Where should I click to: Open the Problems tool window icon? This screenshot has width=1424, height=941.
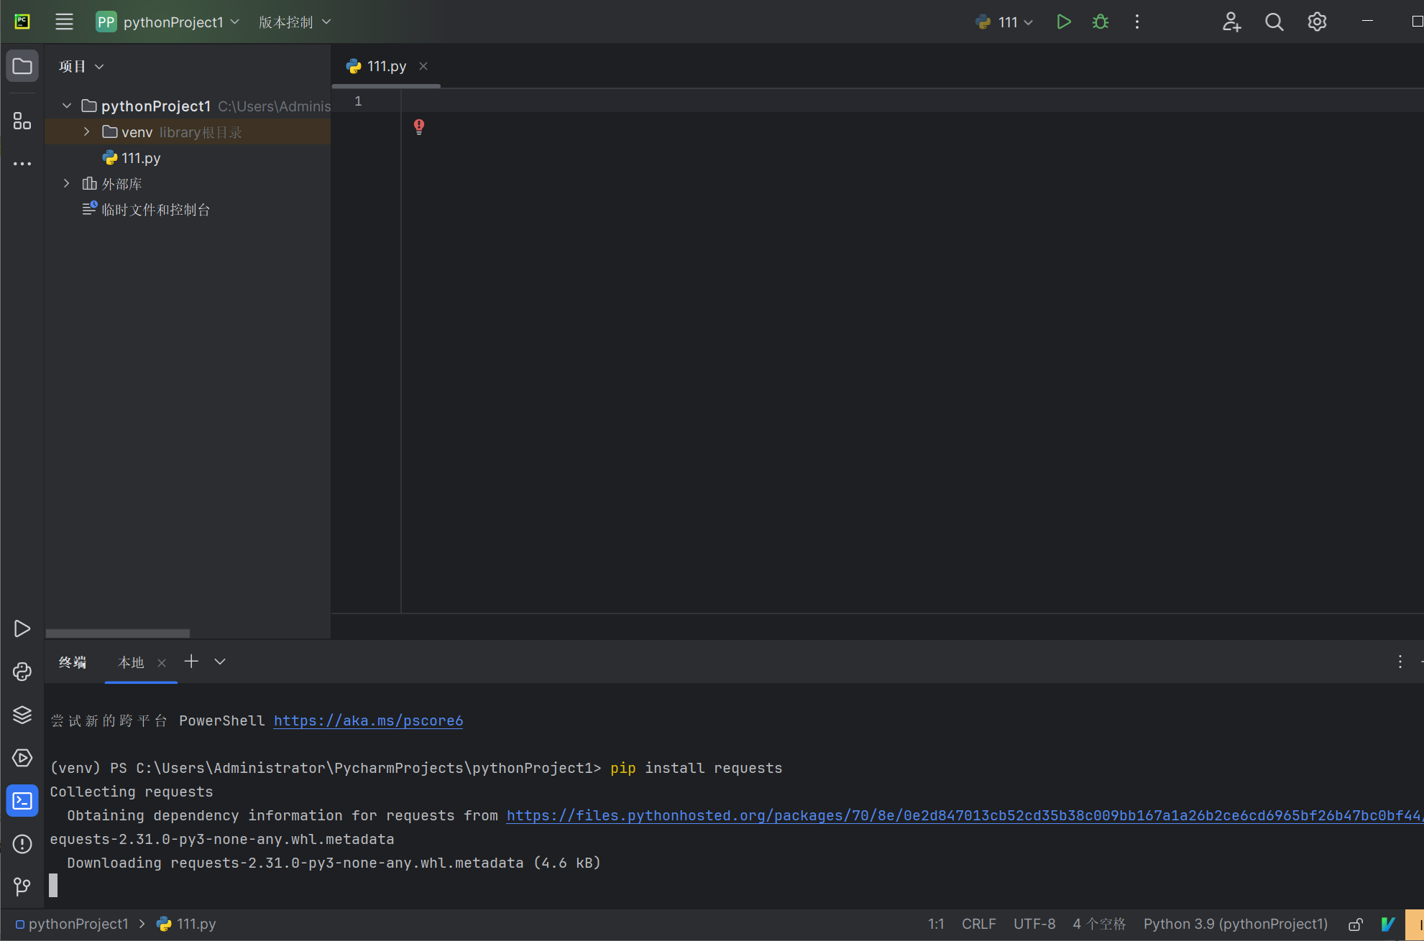click(x=22, y=844)
